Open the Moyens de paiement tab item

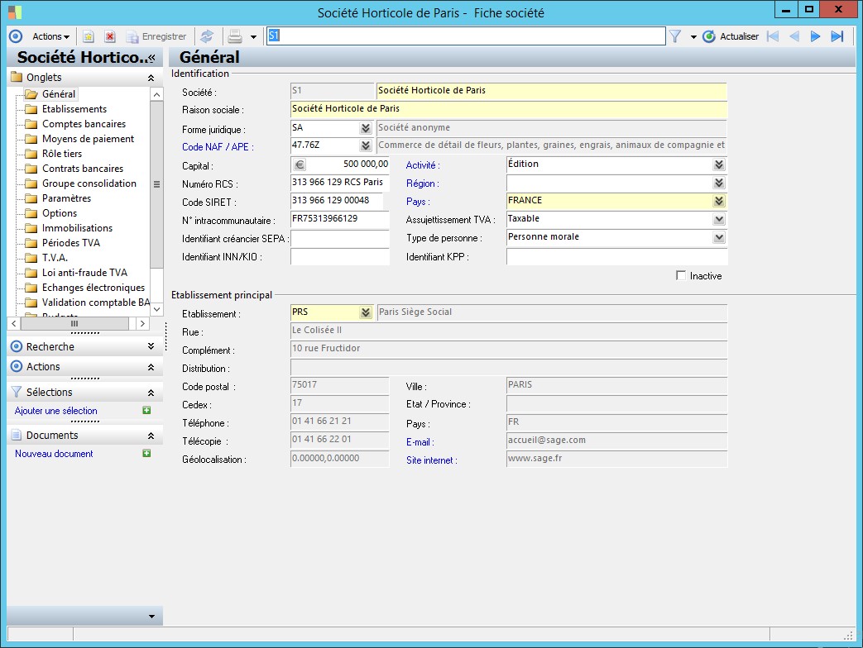88,139
